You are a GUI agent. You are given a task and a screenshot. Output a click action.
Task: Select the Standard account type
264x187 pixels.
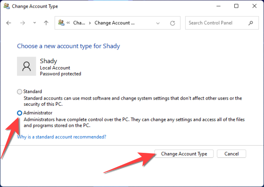pos(20,91)
